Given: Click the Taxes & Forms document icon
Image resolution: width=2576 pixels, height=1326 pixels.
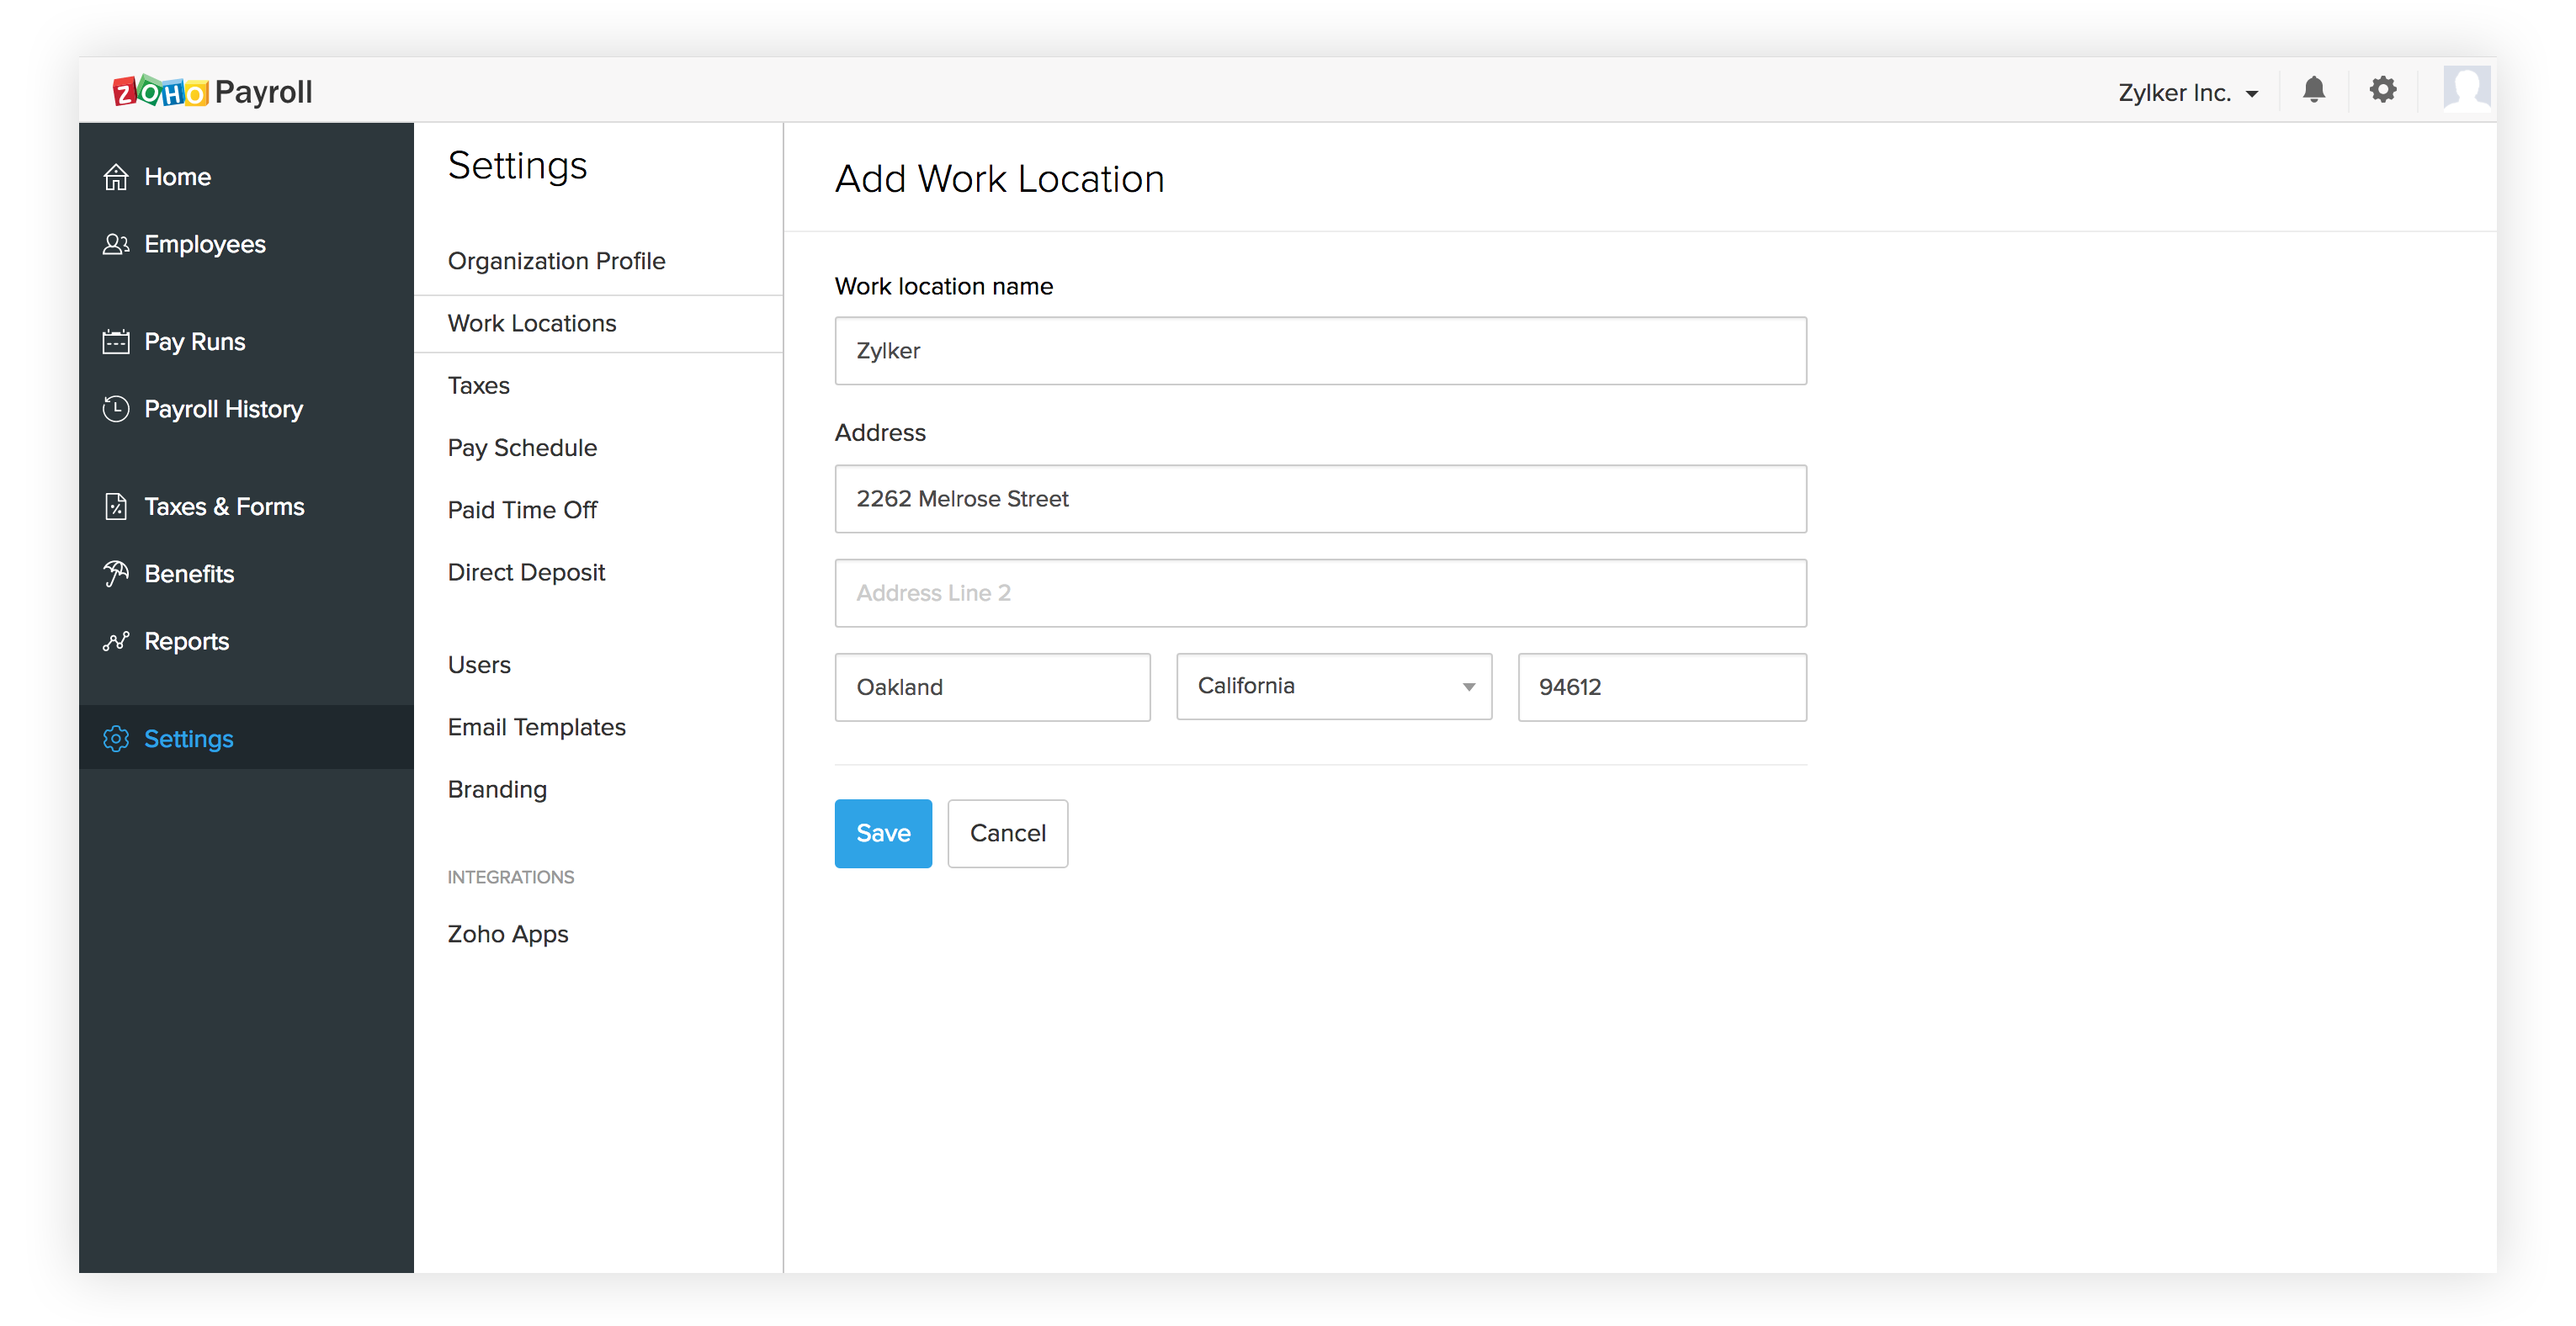Looking at the screenshot, I should click(116, 506).
